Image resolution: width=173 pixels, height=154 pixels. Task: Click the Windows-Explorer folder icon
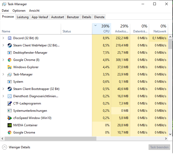click(10, 67)
